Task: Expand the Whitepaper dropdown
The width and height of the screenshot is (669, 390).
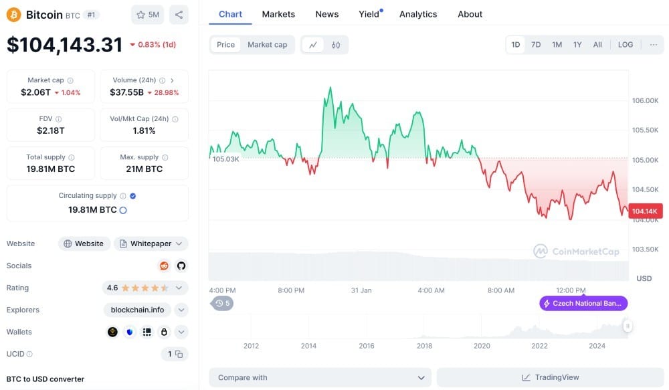Action: 151,243
